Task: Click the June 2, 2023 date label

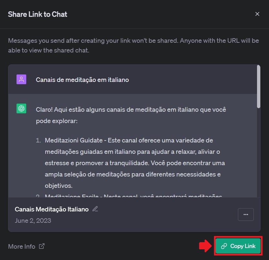Action: pos(33,220)
